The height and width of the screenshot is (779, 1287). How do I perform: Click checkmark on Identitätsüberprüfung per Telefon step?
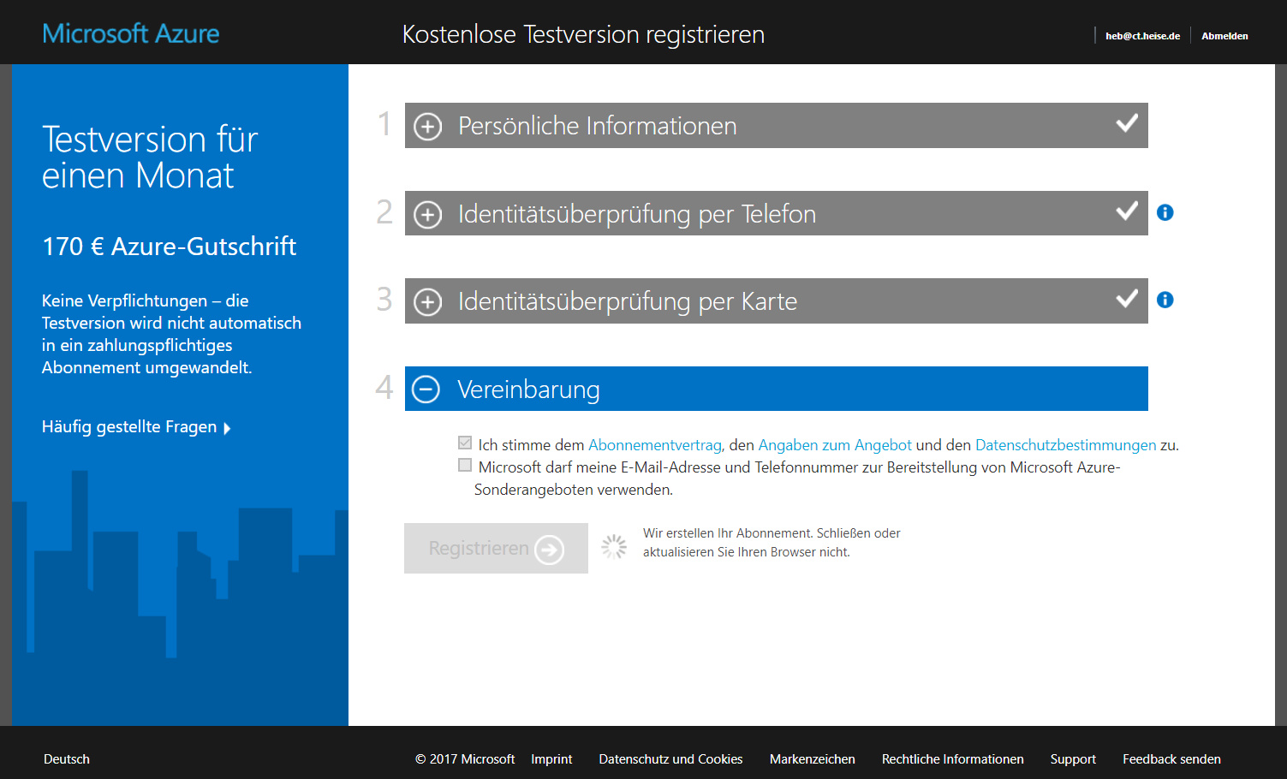[x=1127, y=211]
